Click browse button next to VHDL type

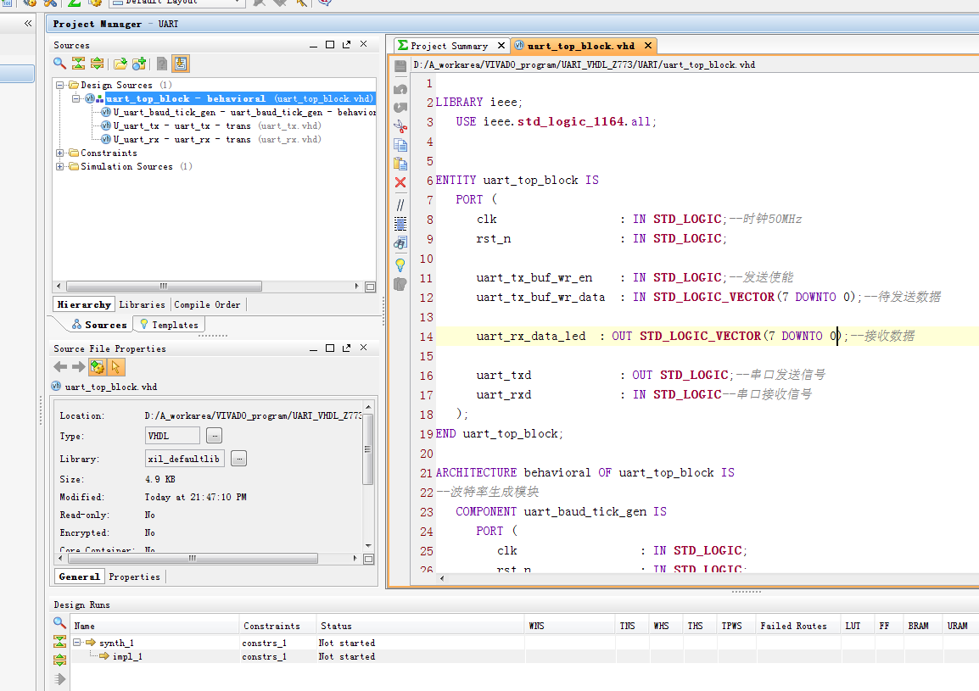[x=214, y=436]
